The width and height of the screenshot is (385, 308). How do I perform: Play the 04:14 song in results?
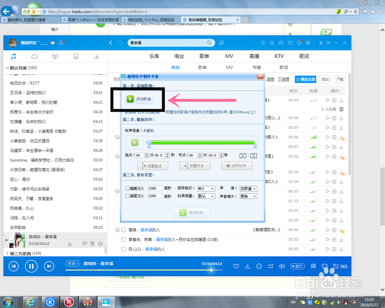coord(328,100)
